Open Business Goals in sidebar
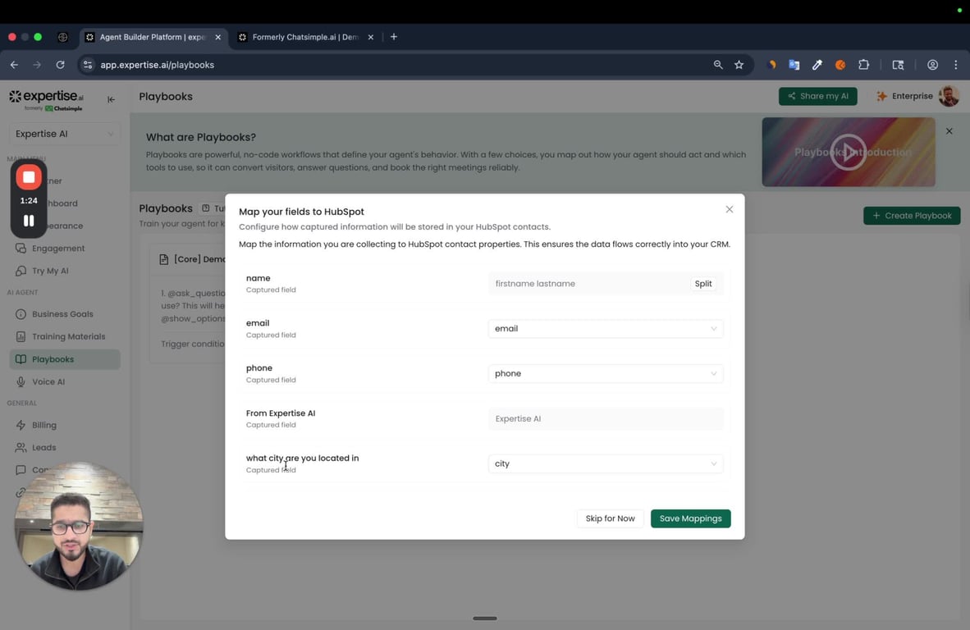The height and width of the screenshot is (630, 970). pyautogui.click(x=64, y=314)
